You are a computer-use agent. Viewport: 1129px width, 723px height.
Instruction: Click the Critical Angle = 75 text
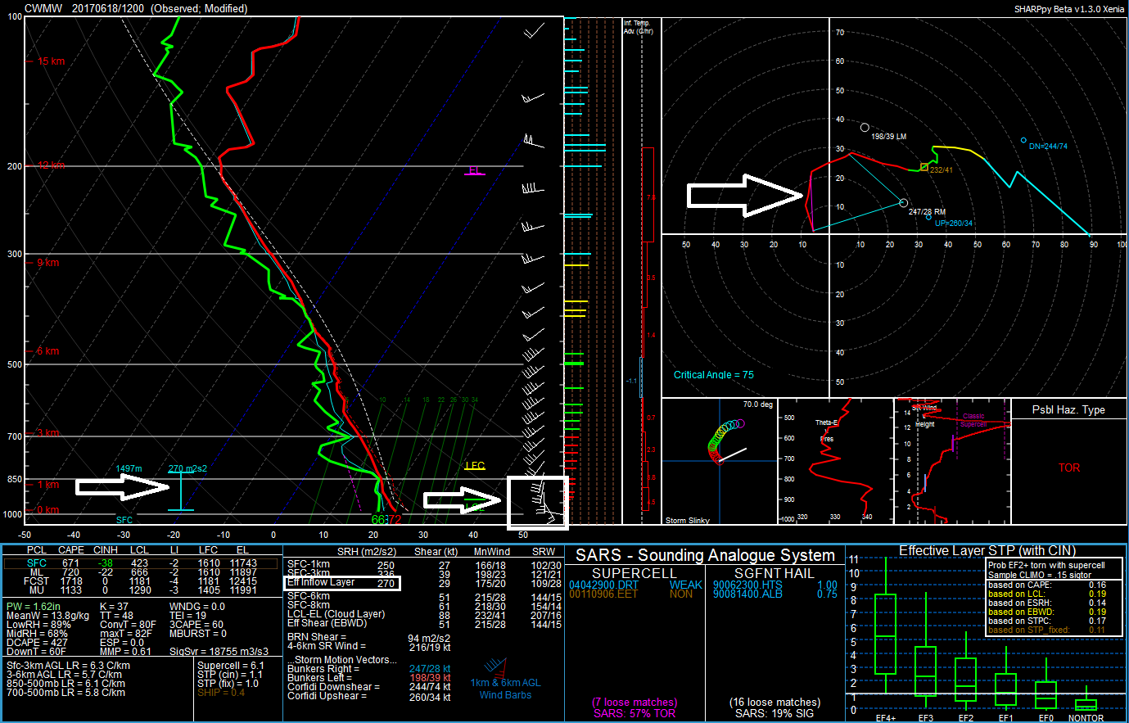pyautogui.click(x=713, y=375)
